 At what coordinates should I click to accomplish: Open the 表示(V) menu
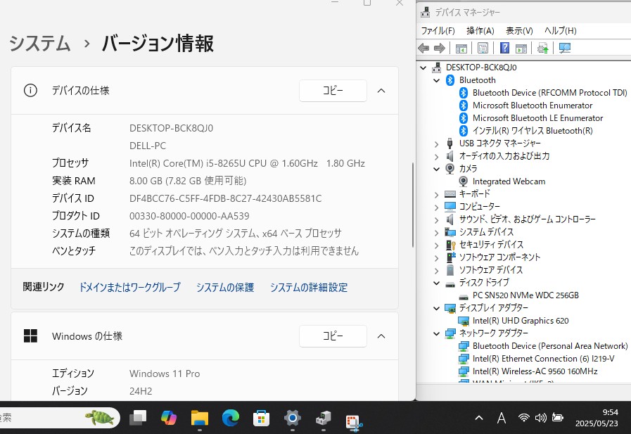point(519,31)
